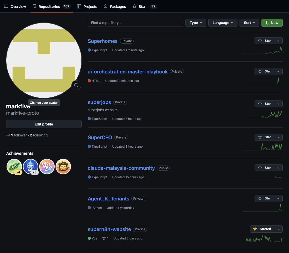
Task: Expand star lists dropdown for supern8n-website
Action: pos(278,229)
